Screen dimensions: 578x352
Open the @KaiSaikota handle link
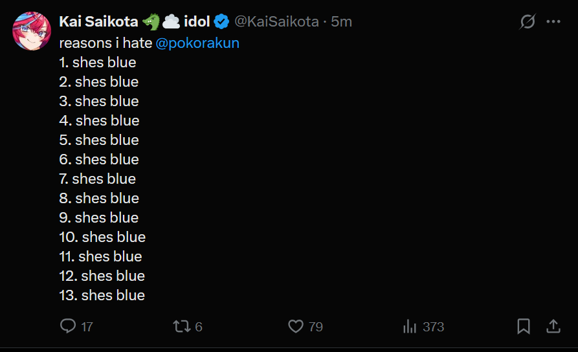(276, 22)
